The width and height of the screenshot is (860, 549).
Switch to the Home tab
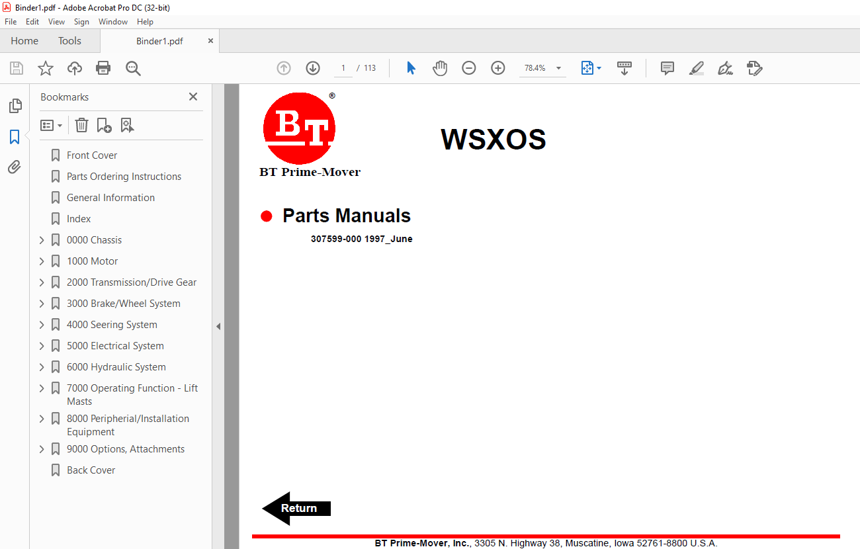coord(24,41)
